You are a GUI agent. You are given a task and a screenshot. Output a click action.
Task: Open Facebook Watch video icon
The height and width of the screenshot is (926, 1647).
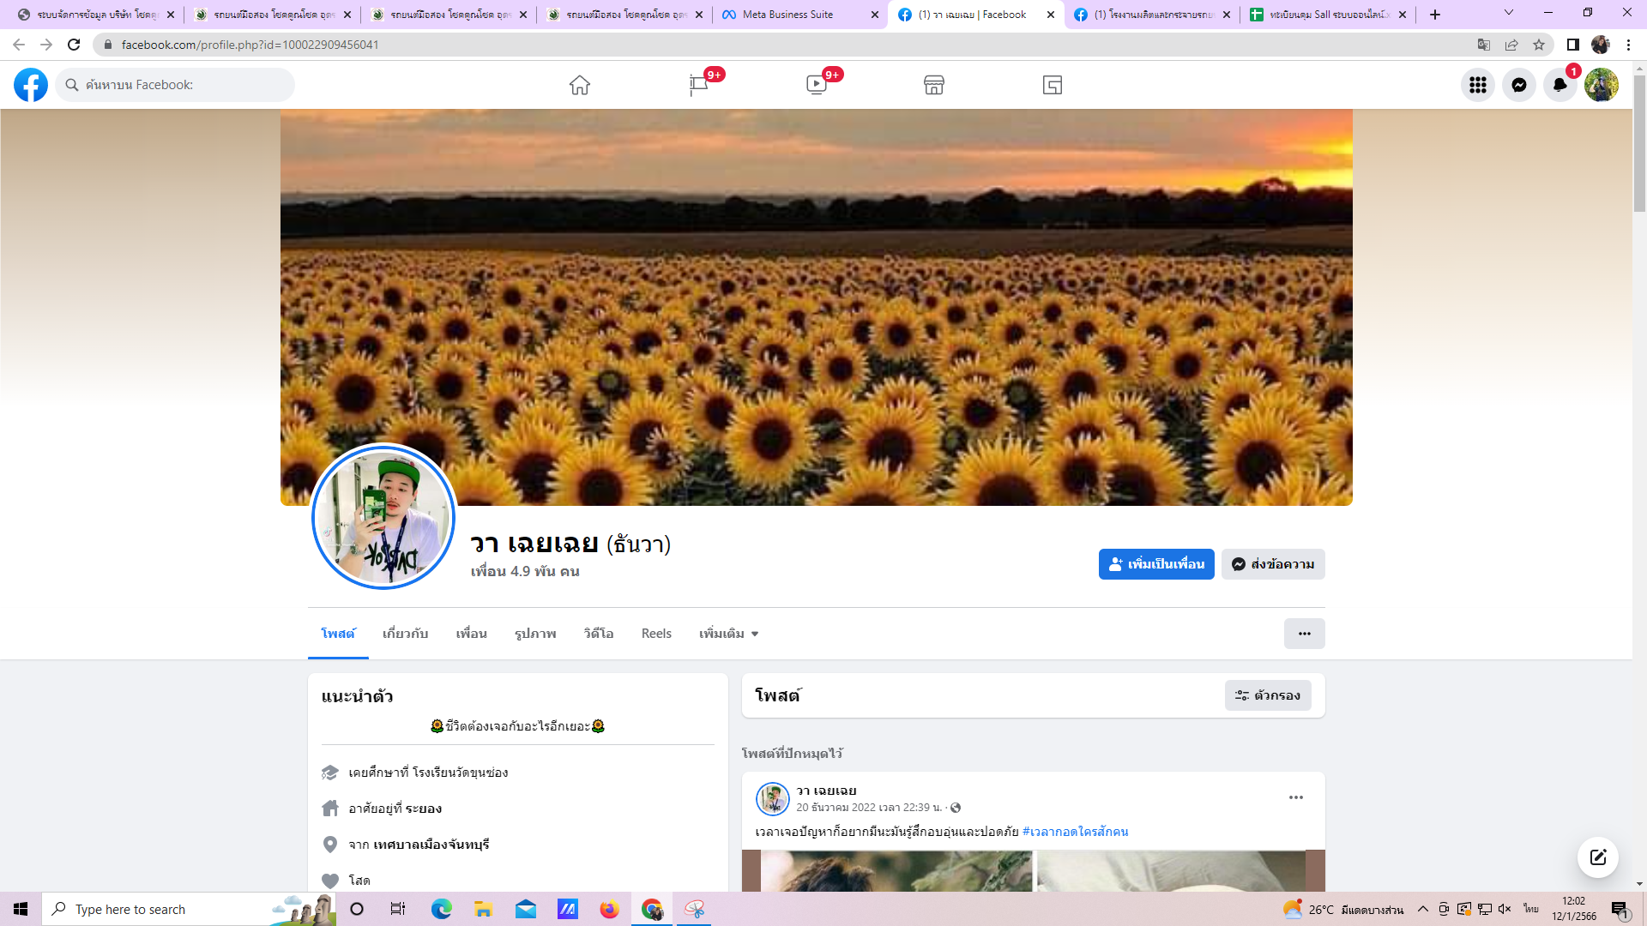point(816,85)
